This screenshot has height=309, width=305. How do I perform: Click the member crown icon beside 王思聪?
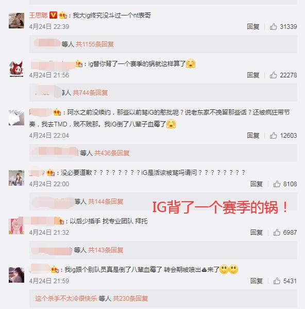(x=63, y=15)
